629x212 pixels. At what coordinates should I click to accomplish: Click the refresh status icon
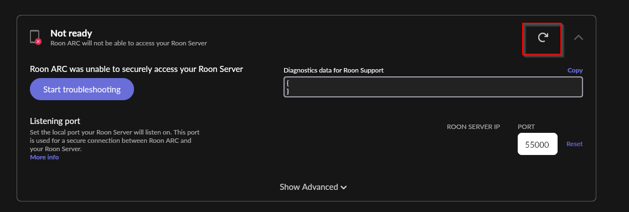click(543, 38)
